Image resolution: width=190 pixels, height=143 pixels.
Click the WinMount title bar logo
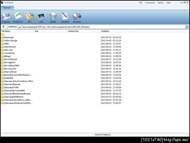2,3
